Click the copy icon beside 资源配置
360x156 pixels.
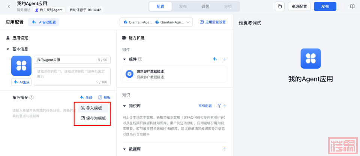pyautogui.click(x=280, y=6)
